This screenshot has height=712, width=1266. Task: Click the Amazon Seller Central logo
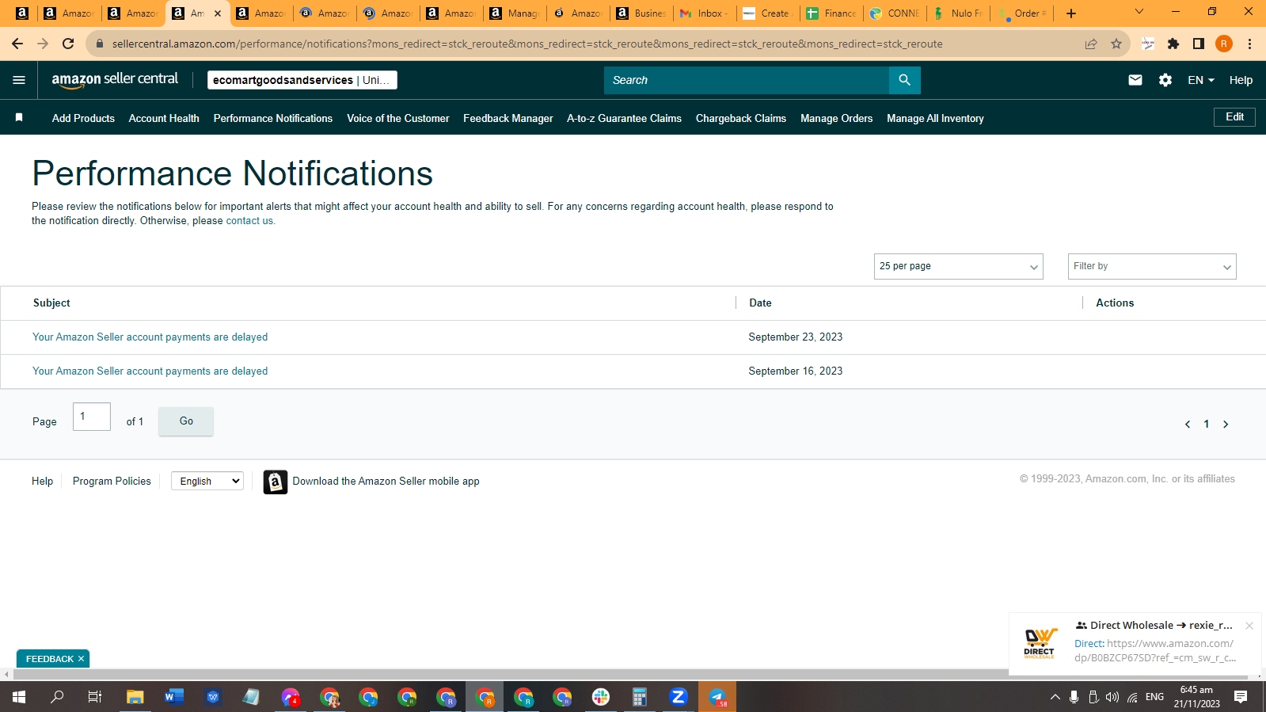pyautogui.click(x=115, y=79)
